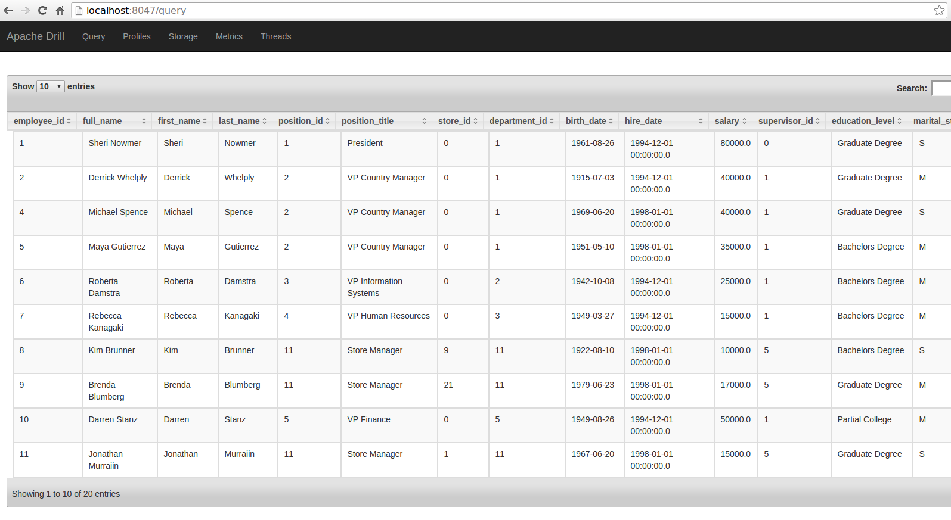The height and width of the screenshot is (520, 951).
Task: Sort by the salary column
Action: coord(730,121)
